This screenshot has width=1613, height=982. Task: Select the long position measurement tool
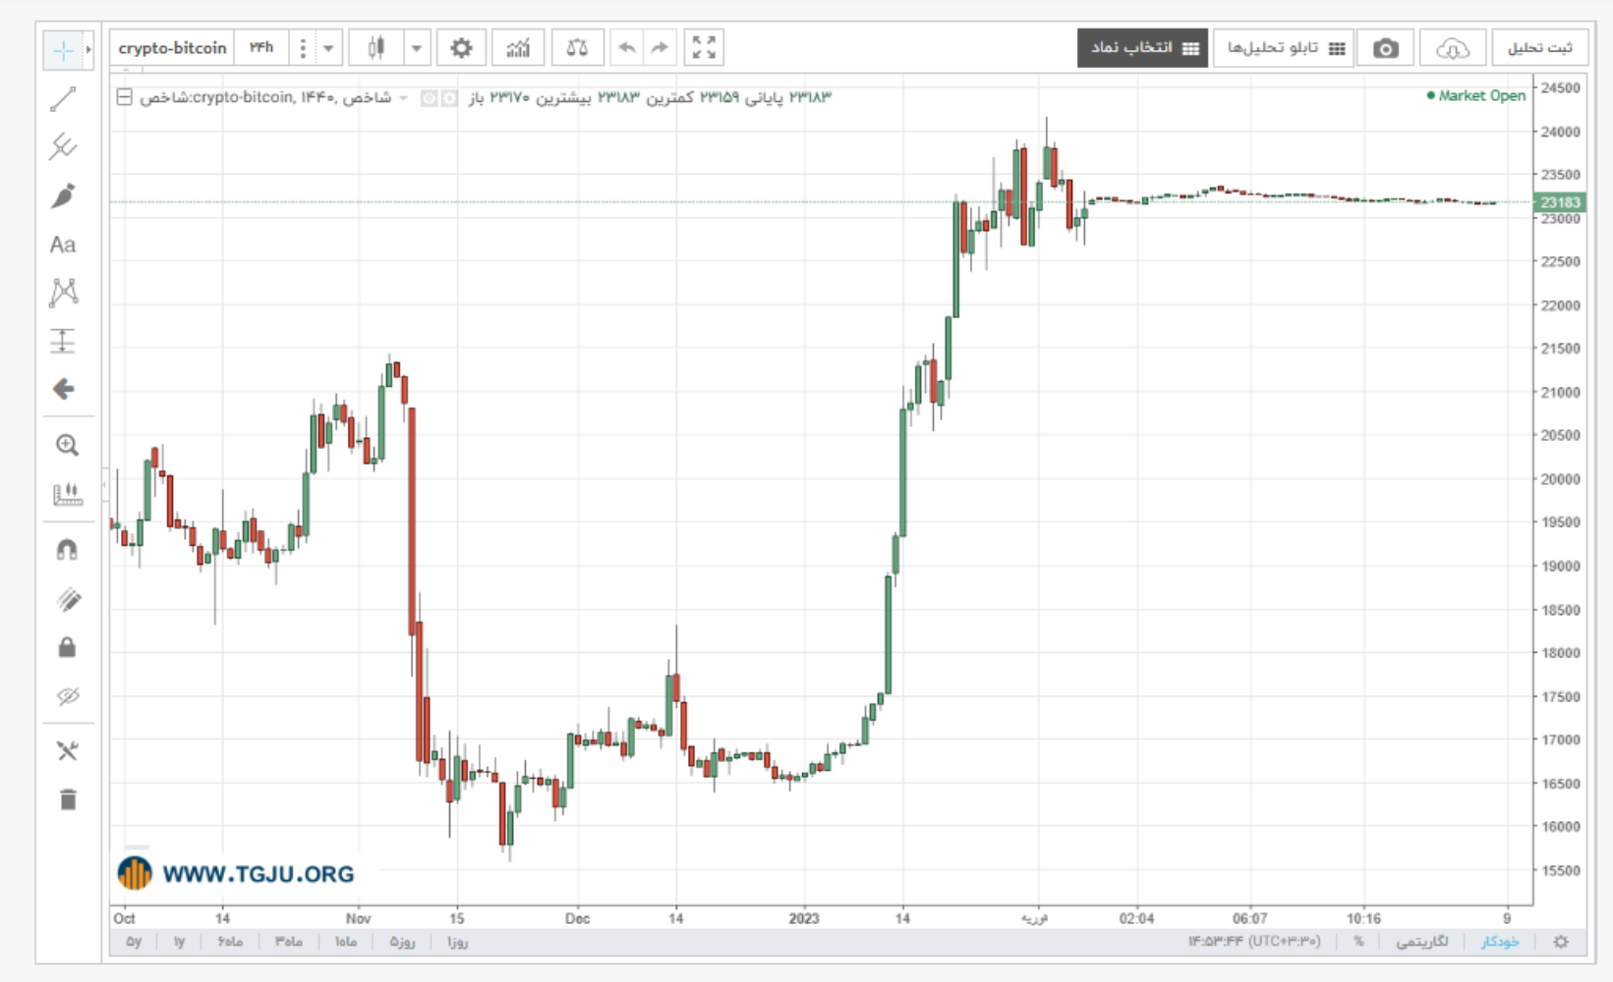pyautogui.click(x=63, y=341)
